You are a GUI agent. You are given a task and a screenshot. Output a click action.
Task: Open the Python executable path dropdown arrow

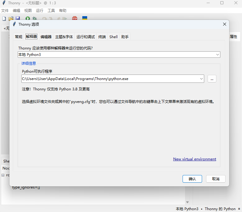201,79
